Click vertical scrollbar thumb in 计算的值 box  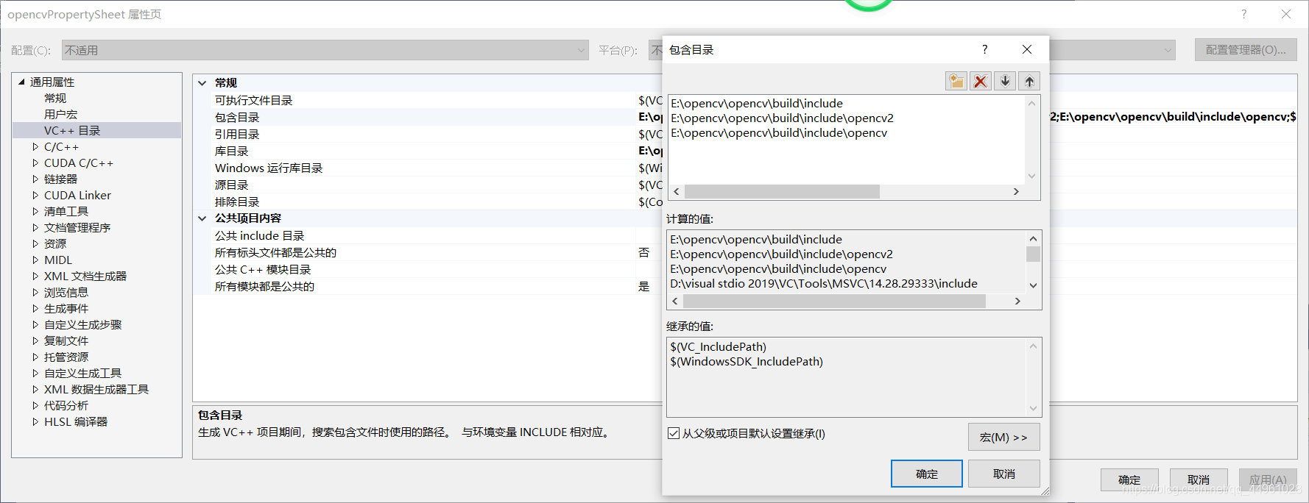click(x=1033, y=254)
